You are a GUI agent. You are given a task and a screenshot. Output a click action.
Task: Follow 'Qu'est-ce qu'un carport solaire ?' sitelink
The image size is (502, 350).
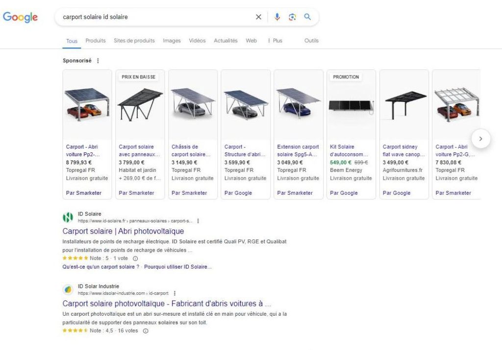point(101,267)
